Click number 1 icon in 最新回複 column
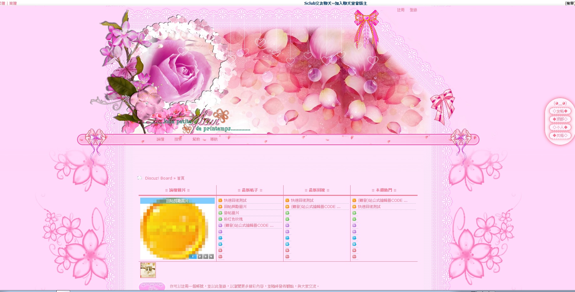 [x=287, y=200]
